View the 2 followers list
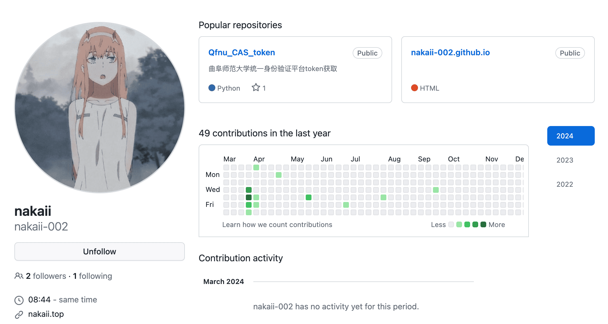Screen dimensions: 608x324 click(46, 276)
